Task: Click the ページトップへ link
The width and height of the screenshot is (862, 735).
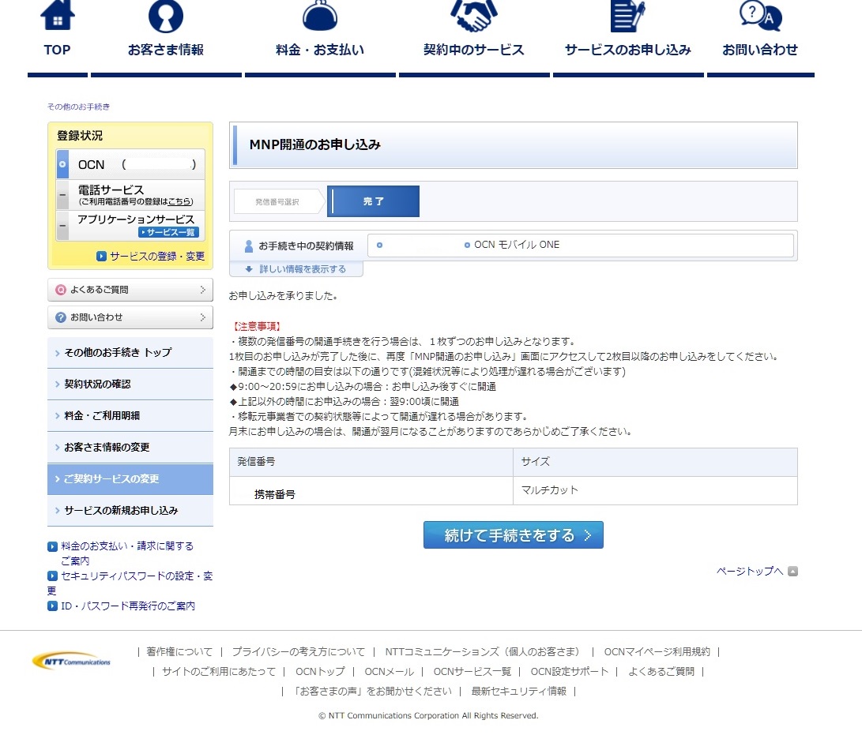Action: pos(750,572)
